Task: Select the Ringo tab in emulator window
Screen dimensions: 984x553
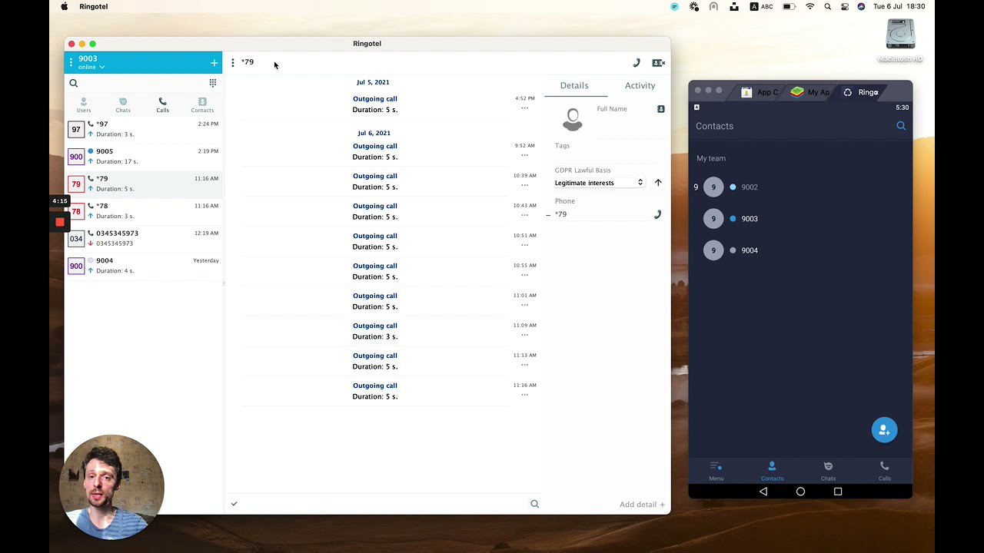Action: pyautogui.click(x=860, y=92)
